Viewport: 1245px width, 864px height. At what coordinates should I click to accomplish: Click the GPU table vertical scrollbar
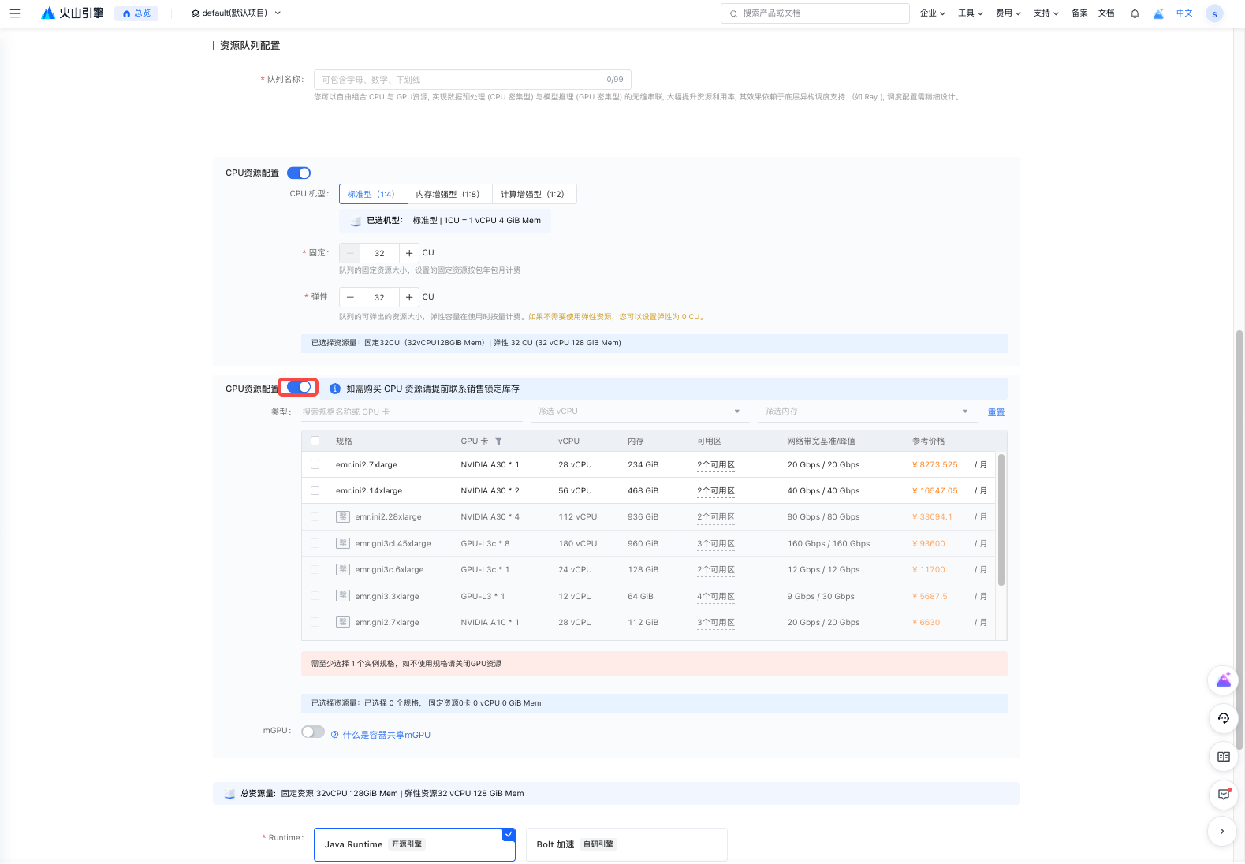(x=1001, y=520)
